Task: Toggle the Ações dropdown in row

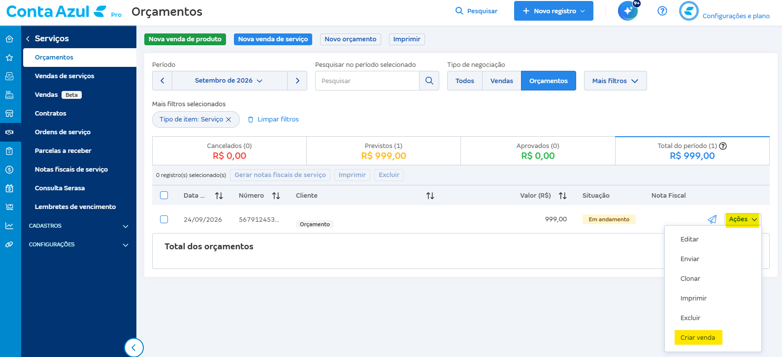Action: coord(743,219)
